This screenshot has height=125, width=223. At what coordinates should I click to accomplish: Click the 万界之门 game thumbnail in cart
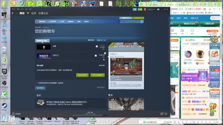tap(43, 56)
